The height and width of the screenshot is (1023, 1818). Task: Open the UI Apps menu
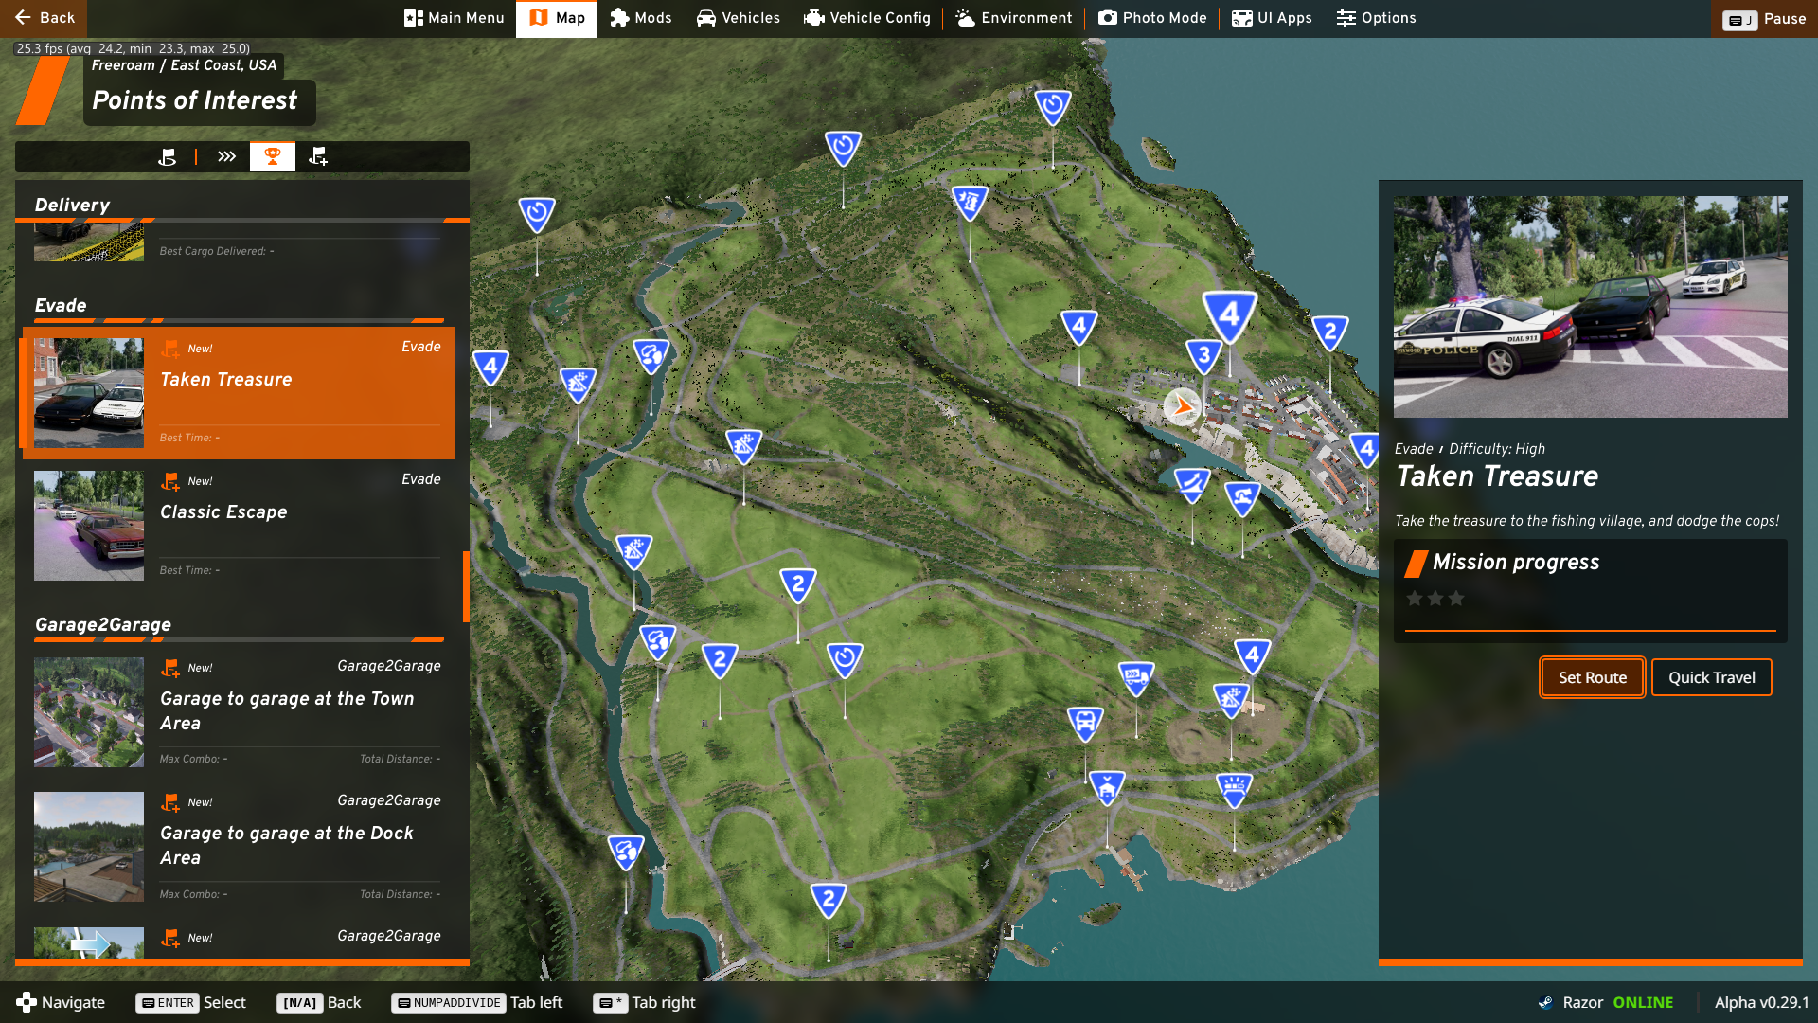1272,18
